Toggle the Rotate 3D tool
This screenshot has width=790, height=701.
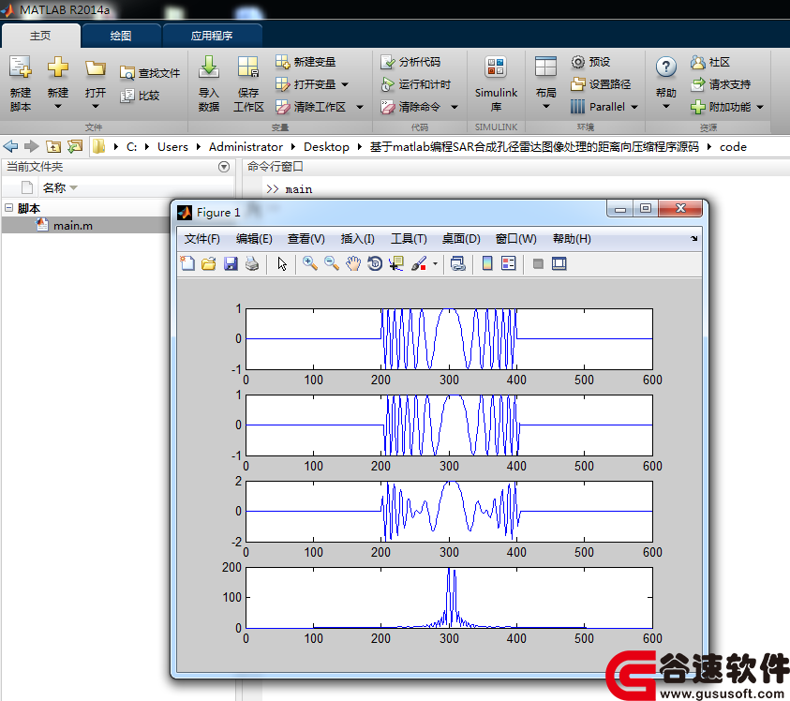point(375,263)
